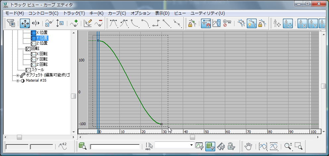Click Edit Track Set ABC icon
The image size is (329, 156).
(149, 146)
